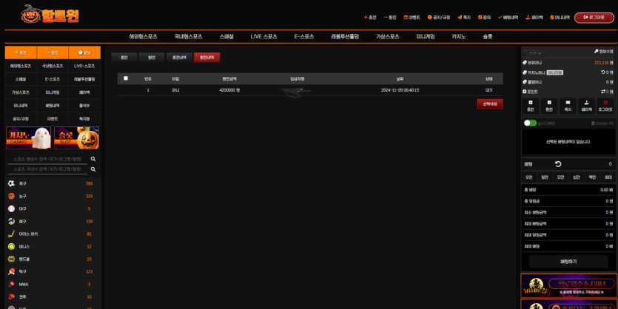Click the place bet button in slip
Image resolution: width=618 pixels, height=309 pixels.
(x=568, y=262)
